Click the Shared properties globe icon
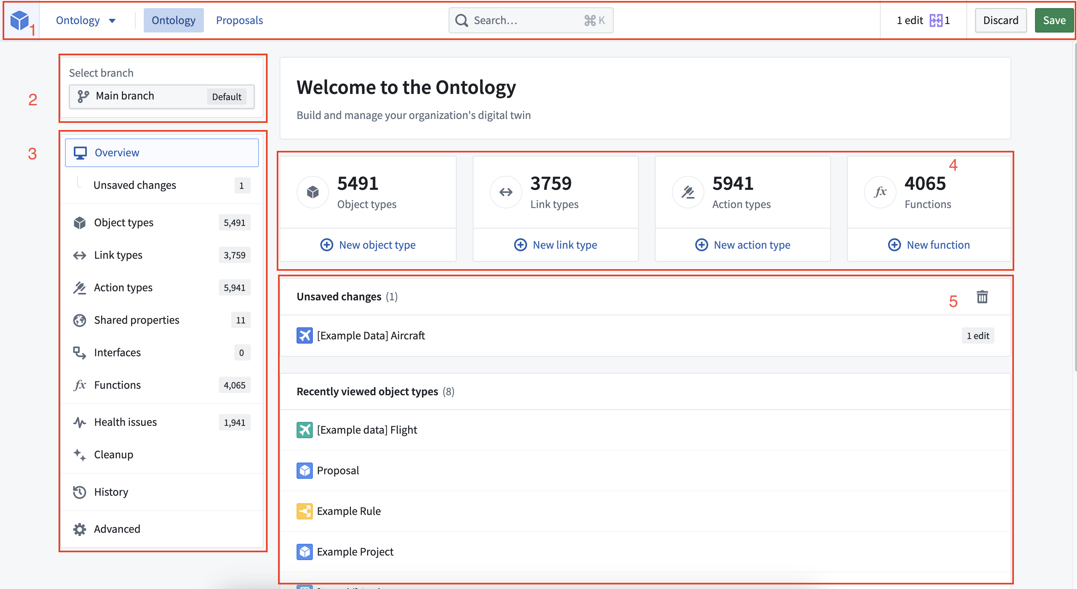This screenshot has width=1077, height=589. (x=79, y=320)
